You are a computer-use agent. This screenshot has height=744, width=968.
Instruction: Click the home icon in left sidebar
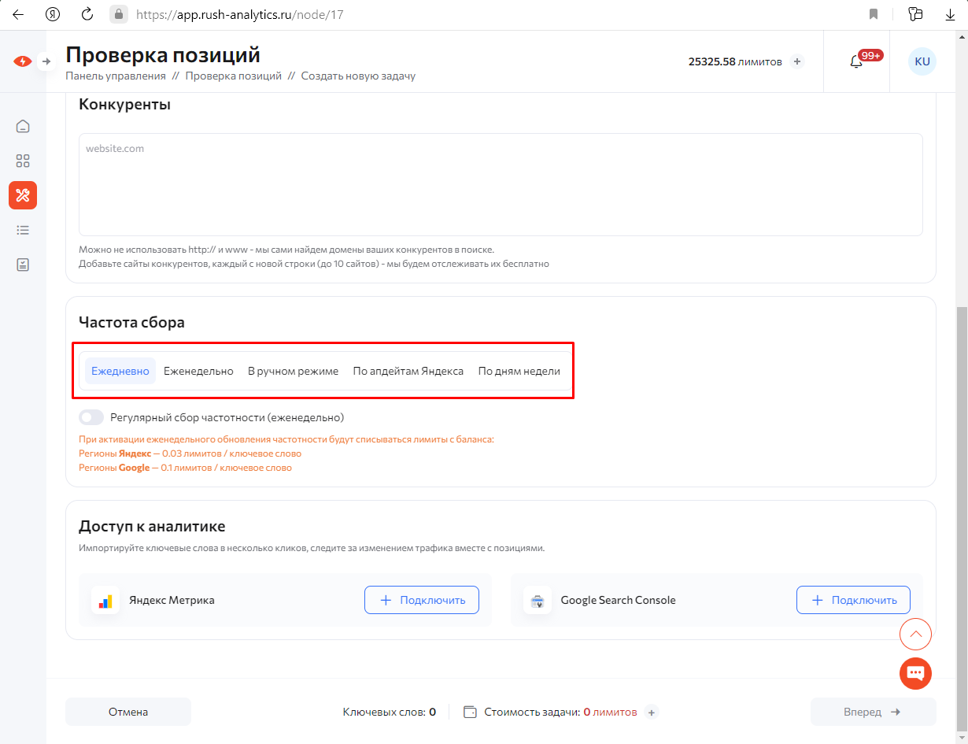[23, 126]
